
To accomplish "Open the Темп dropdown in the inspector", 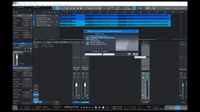I will pyautogui.click(x=27, y=18).
